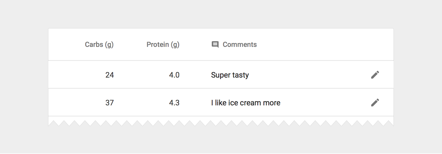Select the carbs value 24

click(110, 75)
